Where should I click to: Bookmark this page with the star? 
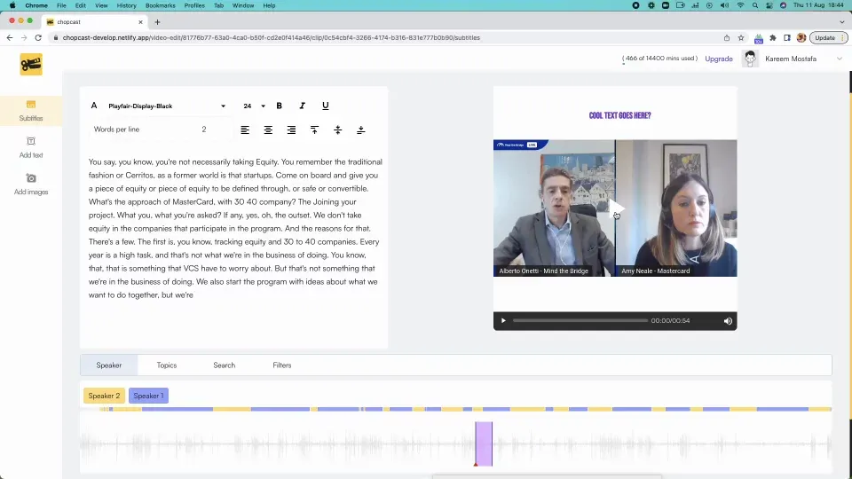pyautogui.click(x=740, y=38)
